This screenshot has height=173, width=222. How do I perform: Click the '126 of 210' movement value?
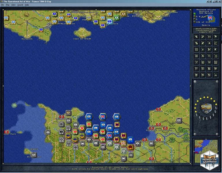tap(203, 22)
